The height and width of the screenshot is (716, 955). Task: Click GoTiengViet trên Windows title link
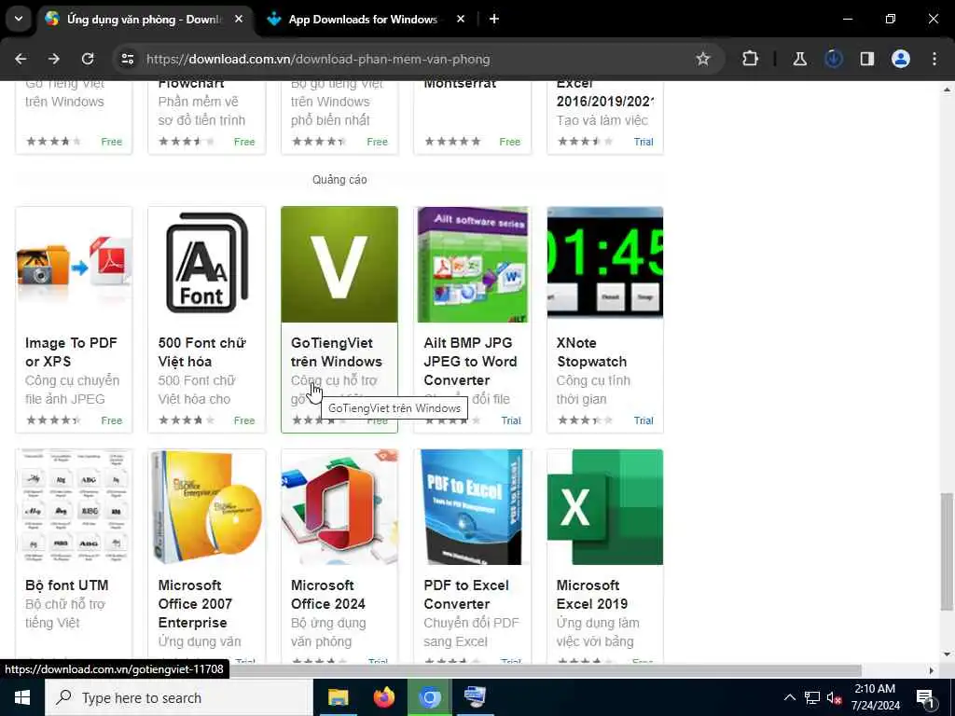click(336, 351)
